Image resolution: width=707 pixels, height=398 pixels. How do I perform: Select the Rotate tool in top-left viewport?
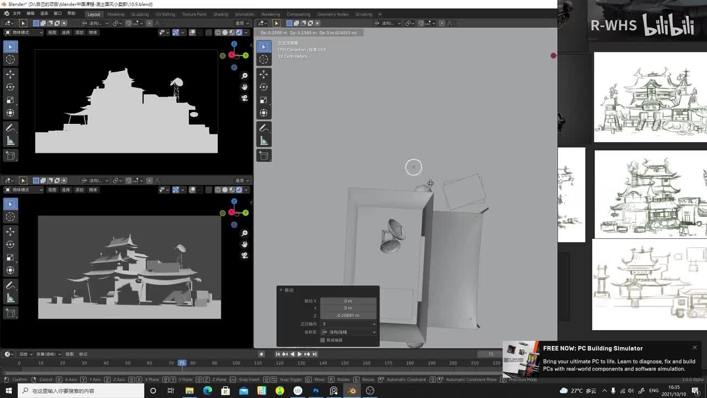tap(10, 87)
